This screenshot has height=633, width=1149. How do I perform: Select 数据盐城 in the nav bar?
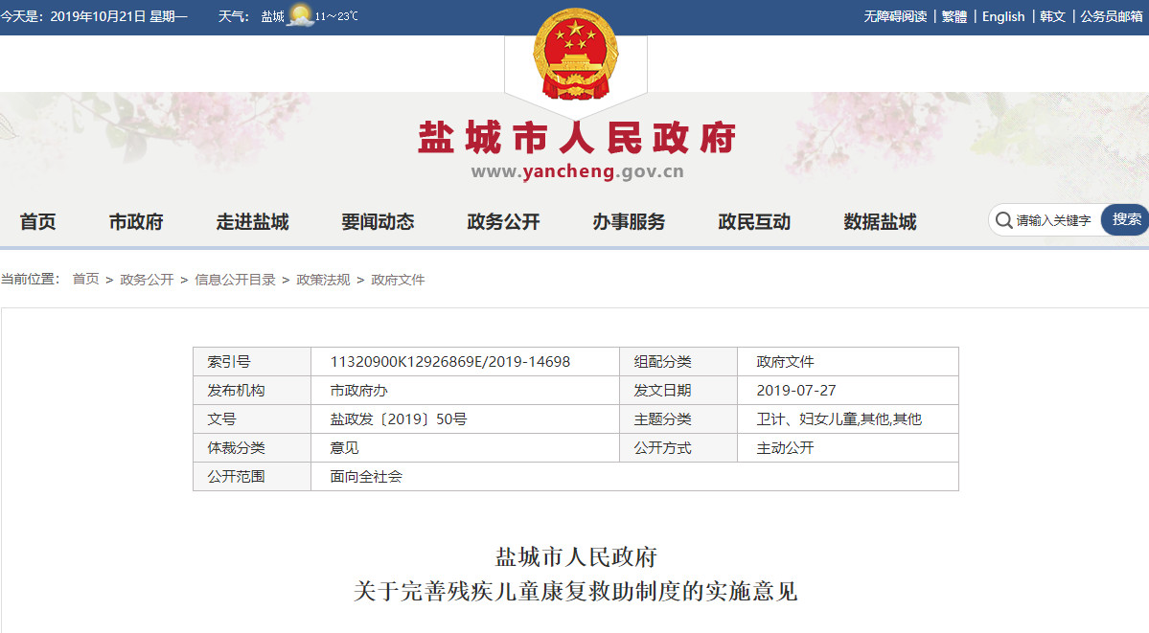pos(880,222)
